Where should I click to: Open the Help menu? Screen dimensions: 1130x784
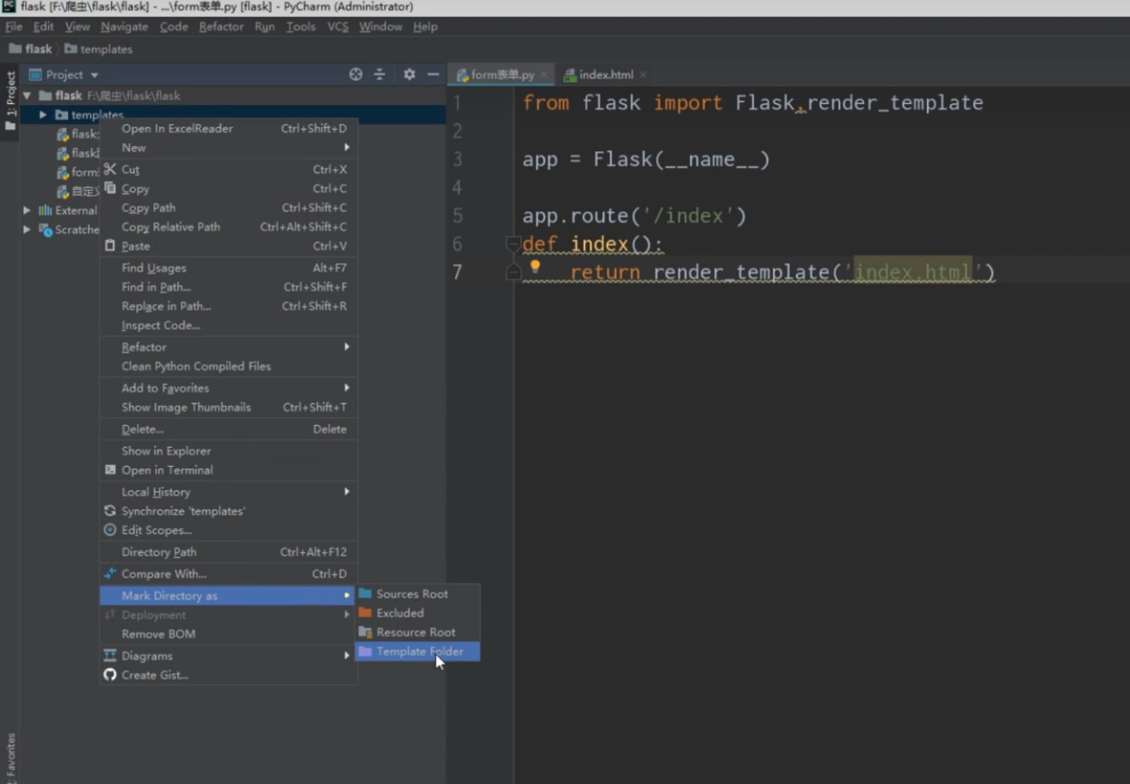pyautogui.click(x=425, y=27)
